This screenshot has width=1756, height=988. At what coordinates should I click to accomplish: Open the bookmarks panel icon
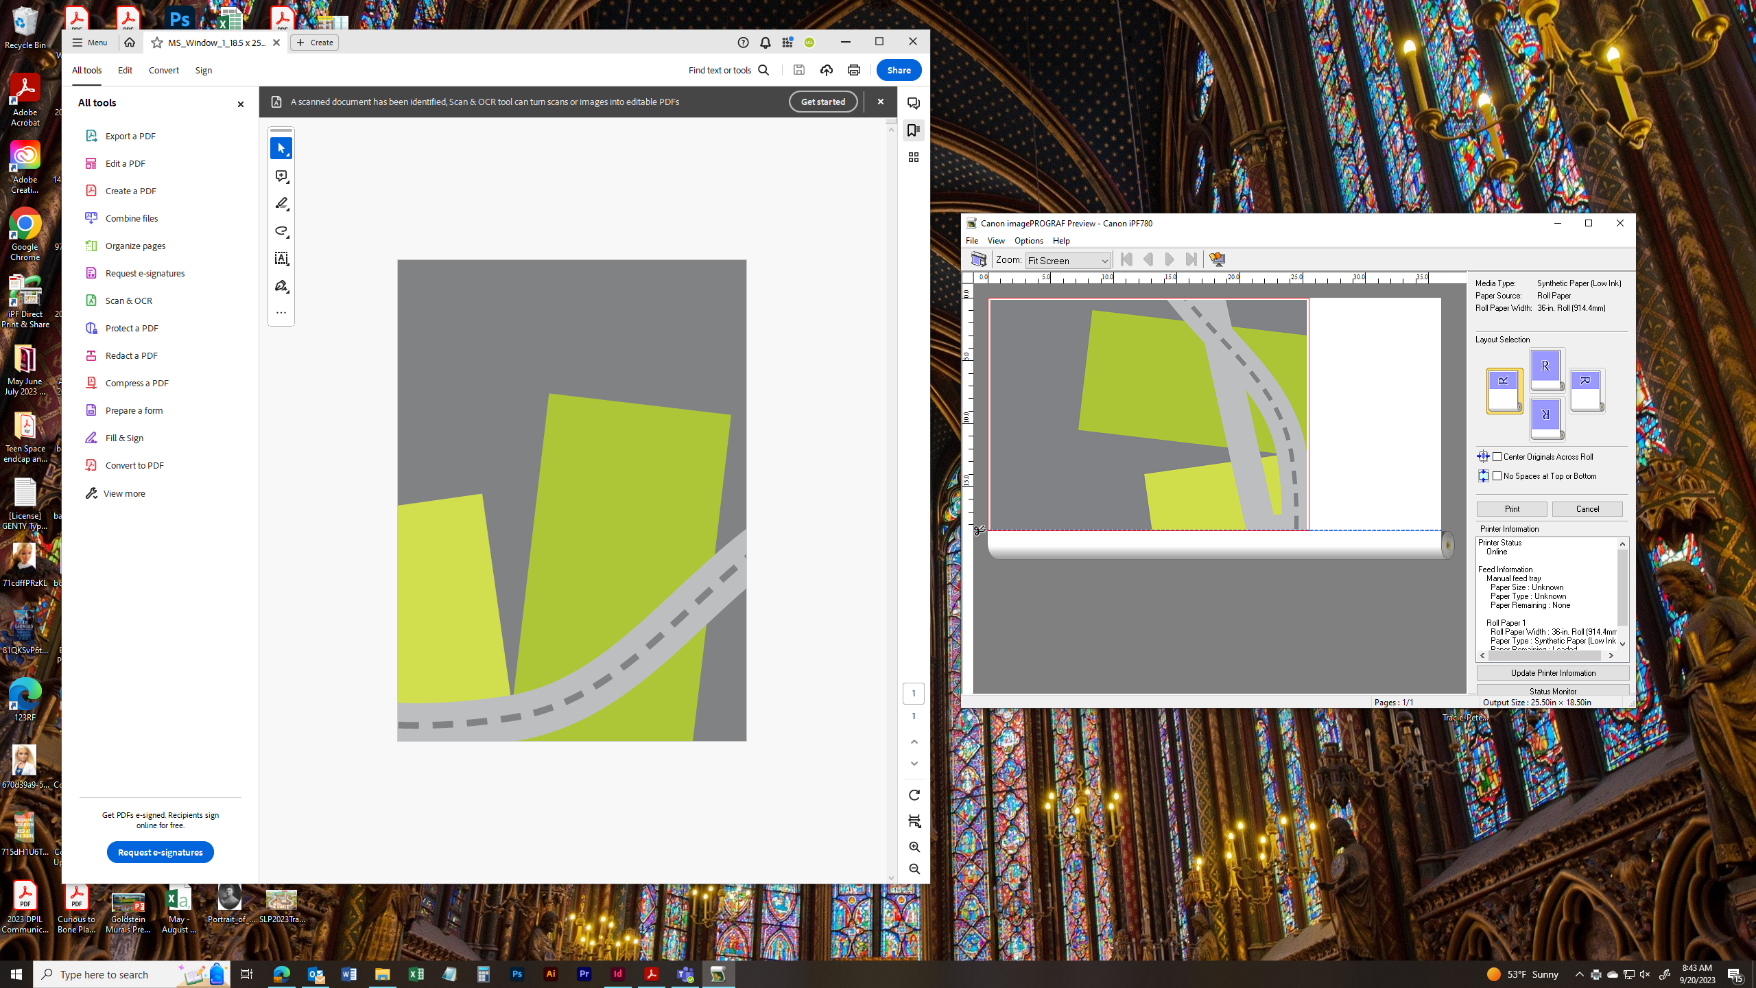913,130
